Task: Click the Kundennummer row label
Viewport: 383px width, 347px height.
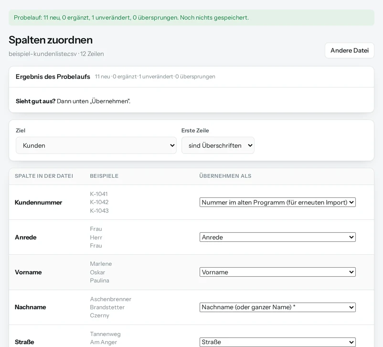Action: [38, 203]
